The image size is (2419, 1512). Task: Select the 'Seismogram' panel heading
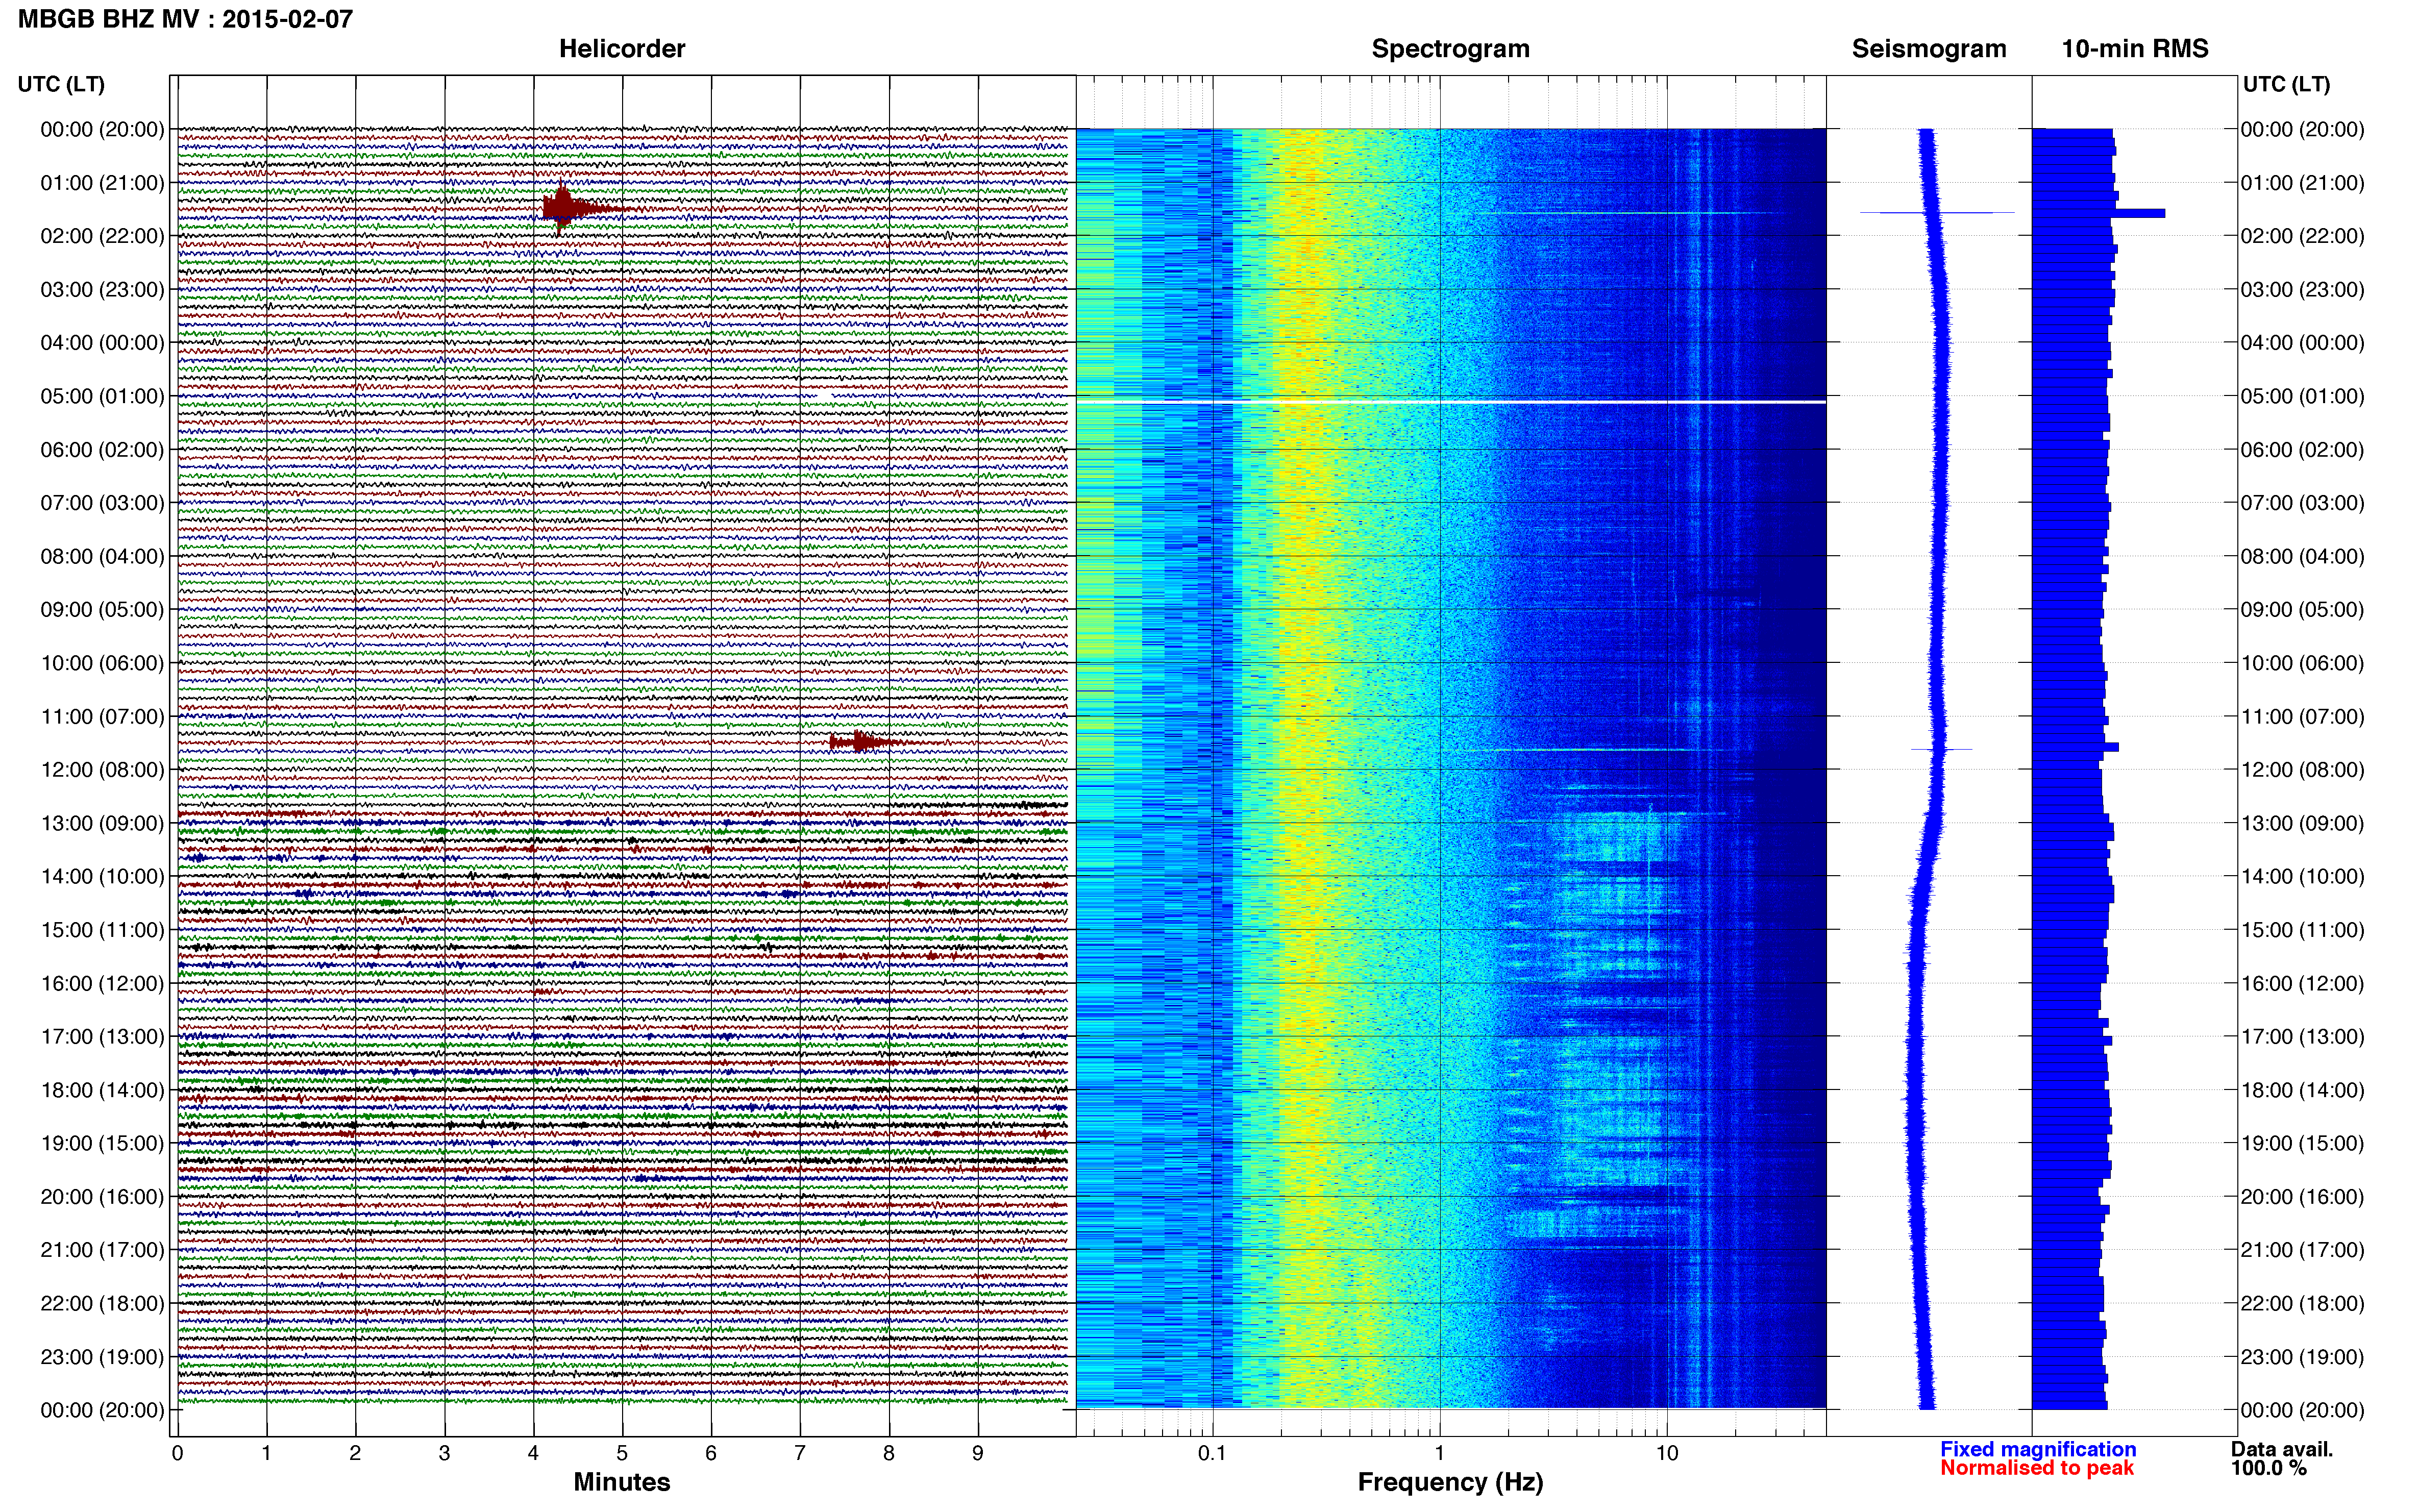point(1929,49)
